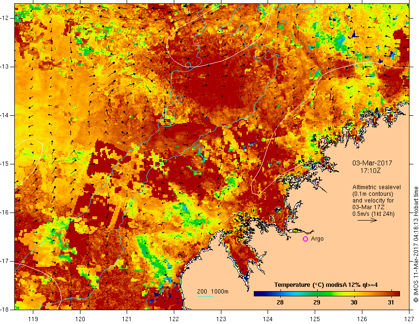
Task: Click the latitude -15 axis label
Action: (5, 164)
